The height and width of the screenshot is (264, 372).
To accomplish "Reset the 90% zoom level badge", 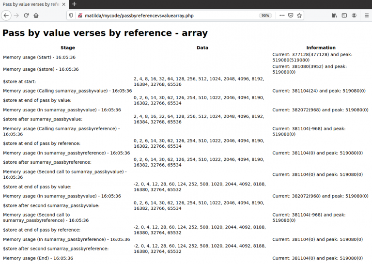I will pos(265,16).
